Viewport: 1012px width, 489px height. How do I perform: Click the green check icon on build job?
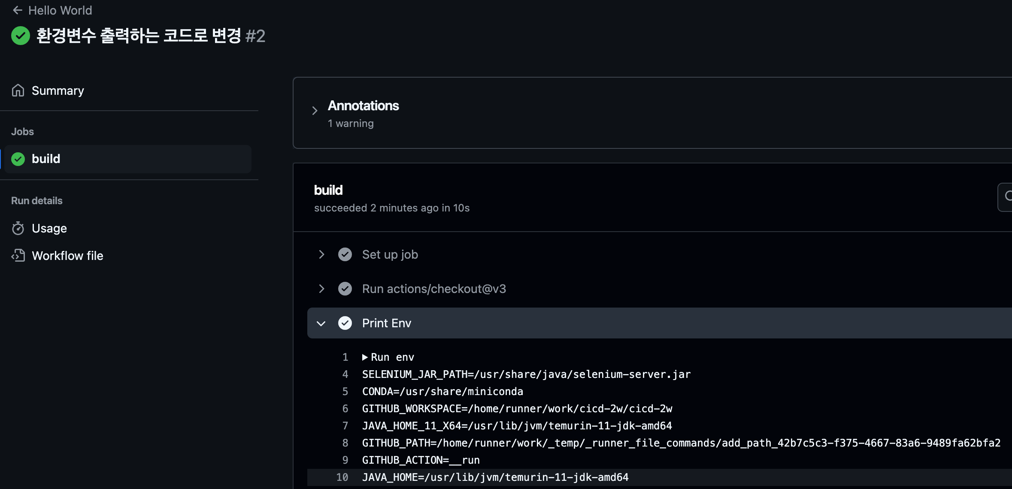18,159
